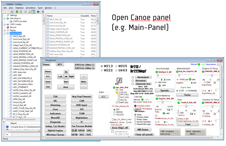Click the green refresh arrows icon
Viewport: 226px width, 146px height.
tap(33, 11)
